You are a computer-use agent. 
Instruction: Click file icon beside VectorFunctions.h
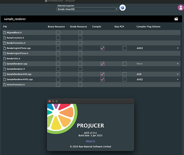[x=5, y=85]
